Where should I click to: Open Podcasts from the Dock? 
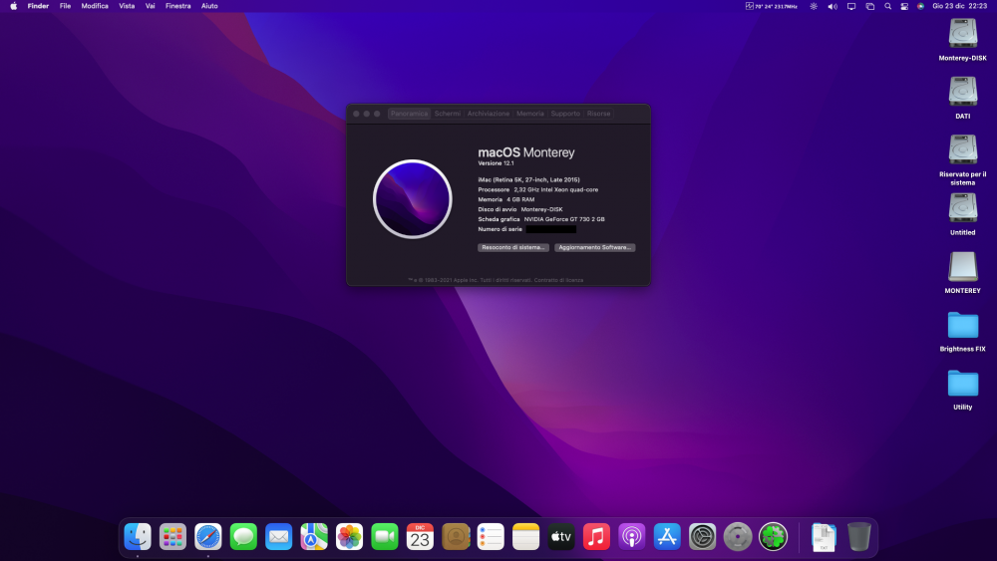(631, 537)
